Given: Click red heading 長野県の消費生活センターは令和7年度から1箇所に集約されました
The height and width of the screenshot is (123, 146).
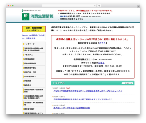Looking at the screenshot, I should click(93, 39).
